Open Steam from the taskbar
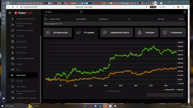This screenshot has height=108, width=193. click(x=100, y=106)
